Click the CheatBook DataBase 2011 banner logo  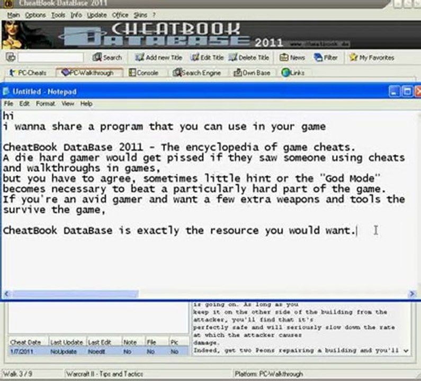pyautogui.click(x=172, y=35)
